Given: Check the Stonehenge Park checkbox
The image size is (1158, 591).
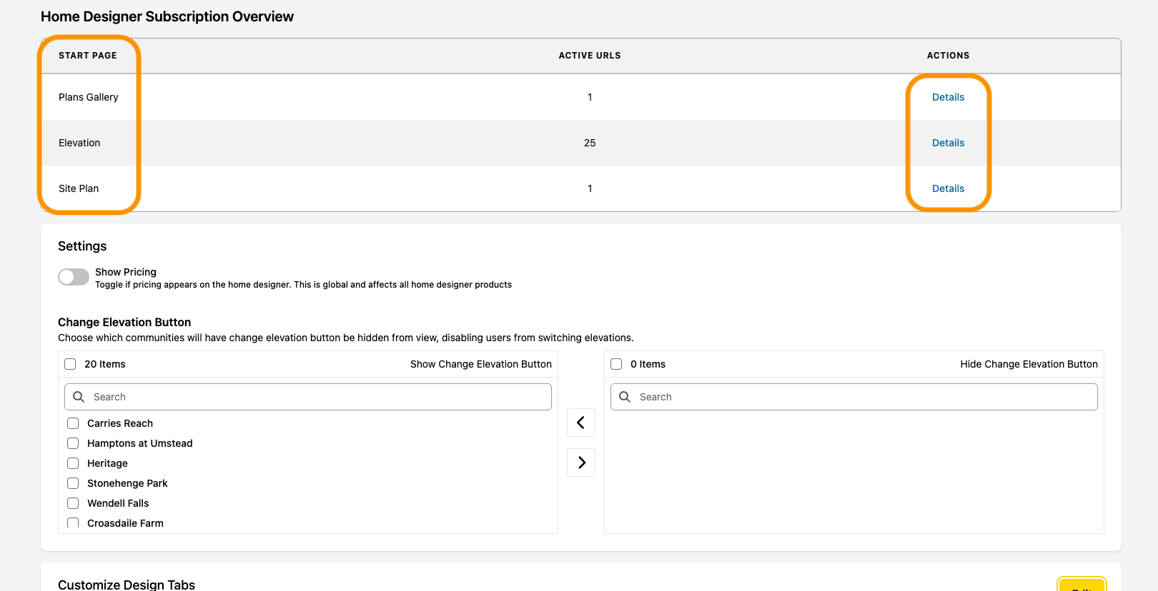Looking at the screenshot, I should pyautogui.click(x=73, y=483).
